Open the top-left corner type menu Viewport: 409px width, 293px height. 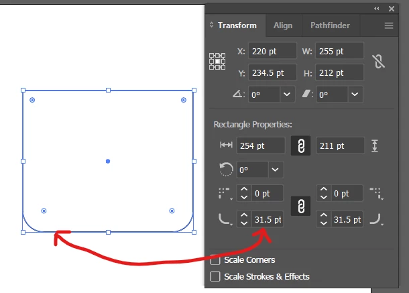[x=225, y=194]
